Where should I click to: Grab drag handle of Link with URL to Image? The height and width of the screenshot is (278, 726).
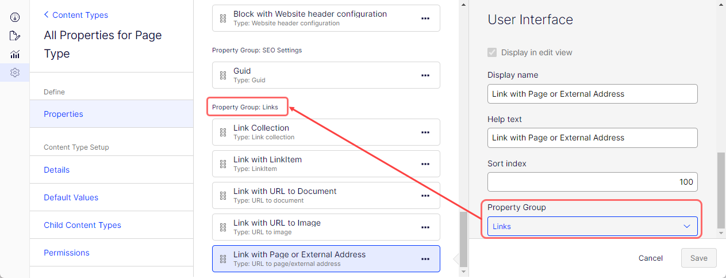click(223, 227)
